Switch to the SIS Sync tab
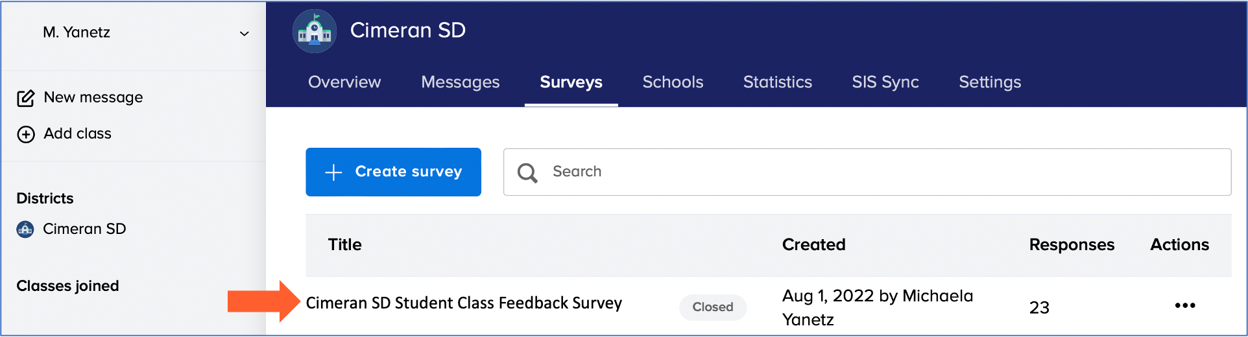 tap(885, 82)
